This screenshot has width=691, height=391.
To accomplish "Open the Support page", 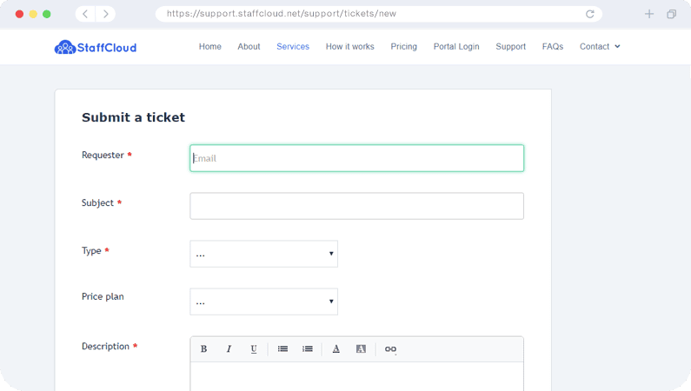I will point(511,46).
